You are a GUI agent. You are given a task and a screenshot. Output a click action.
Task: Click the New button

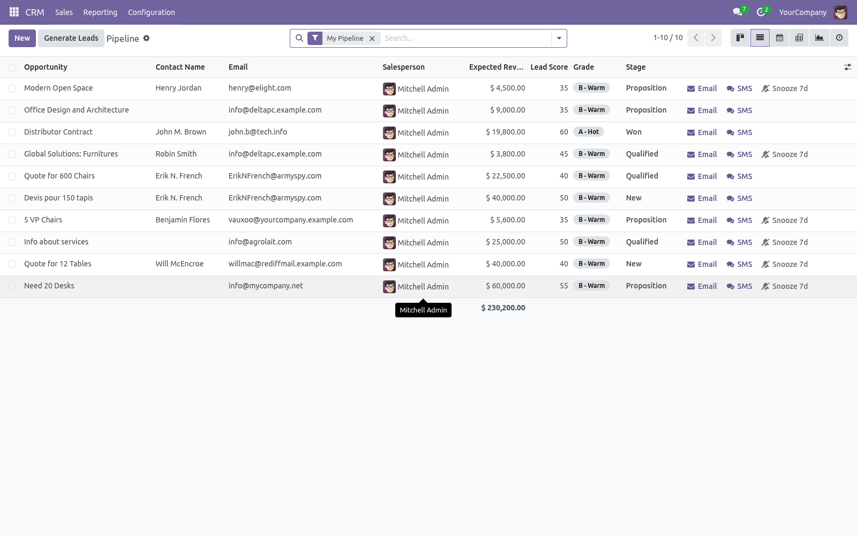pos(22,38)
